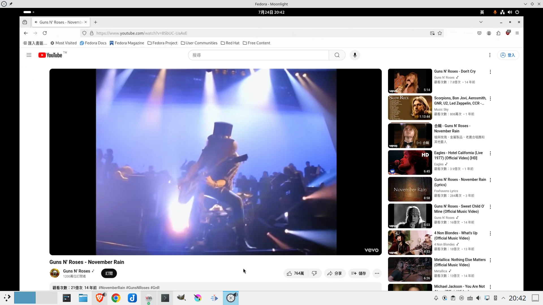Toggle subscription to Guns N' Roses
The height and width of the screenshot is (305, 543).
click(x=109, y=273)
